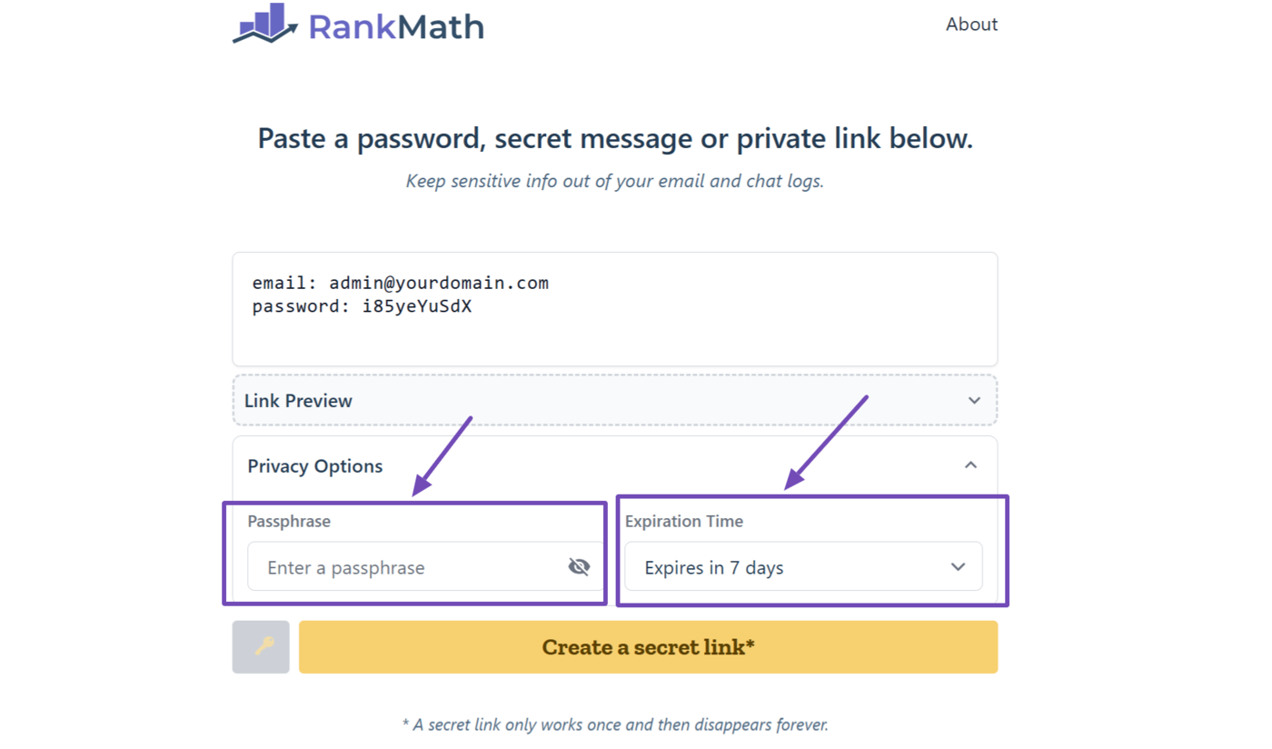Click the Expiration Time label
This screenshot has height=749, width=1272.
tap(683, 522)
